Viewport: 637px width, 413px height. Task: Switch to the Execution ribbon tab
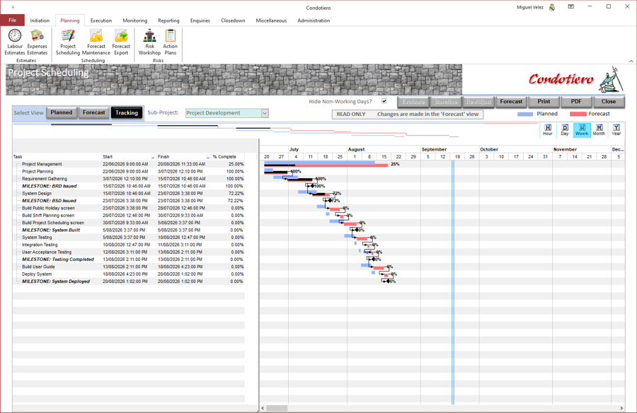101,21
